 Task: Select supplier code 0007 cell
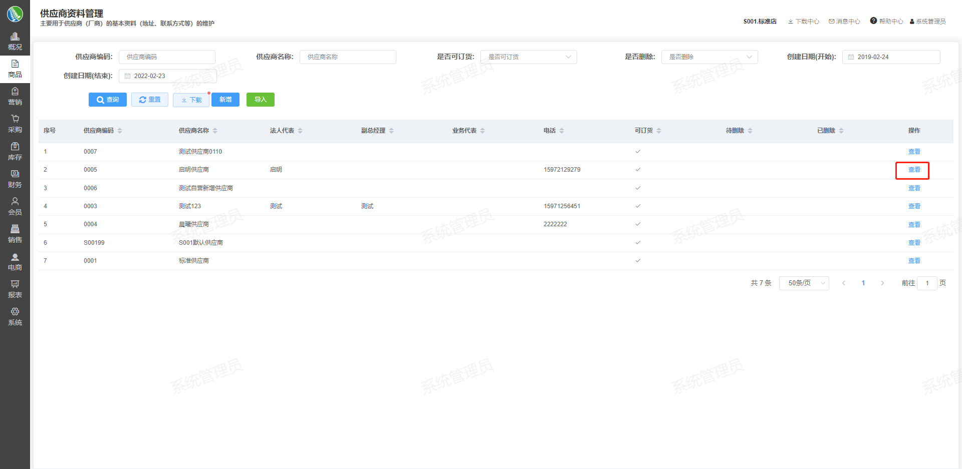point(91,152)
